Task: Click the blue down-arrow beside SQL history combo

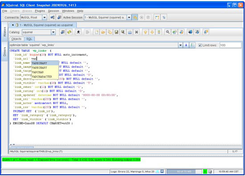Action: pos(186,45)
